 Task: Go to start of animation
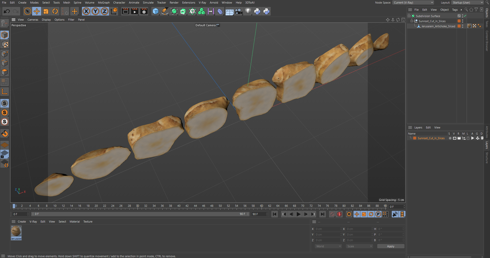[275, 214]
